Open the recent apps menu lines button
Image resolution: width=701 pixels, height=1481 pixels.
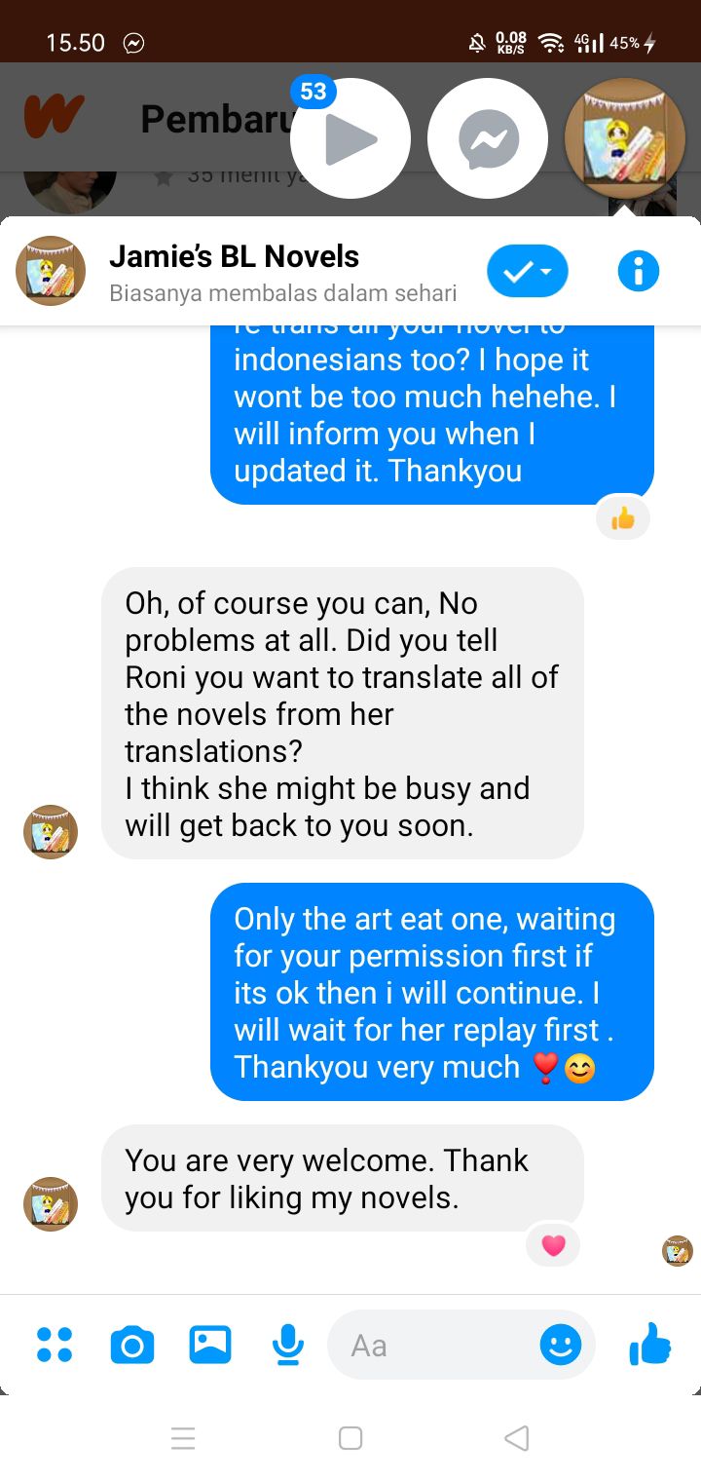(183, 1438)
